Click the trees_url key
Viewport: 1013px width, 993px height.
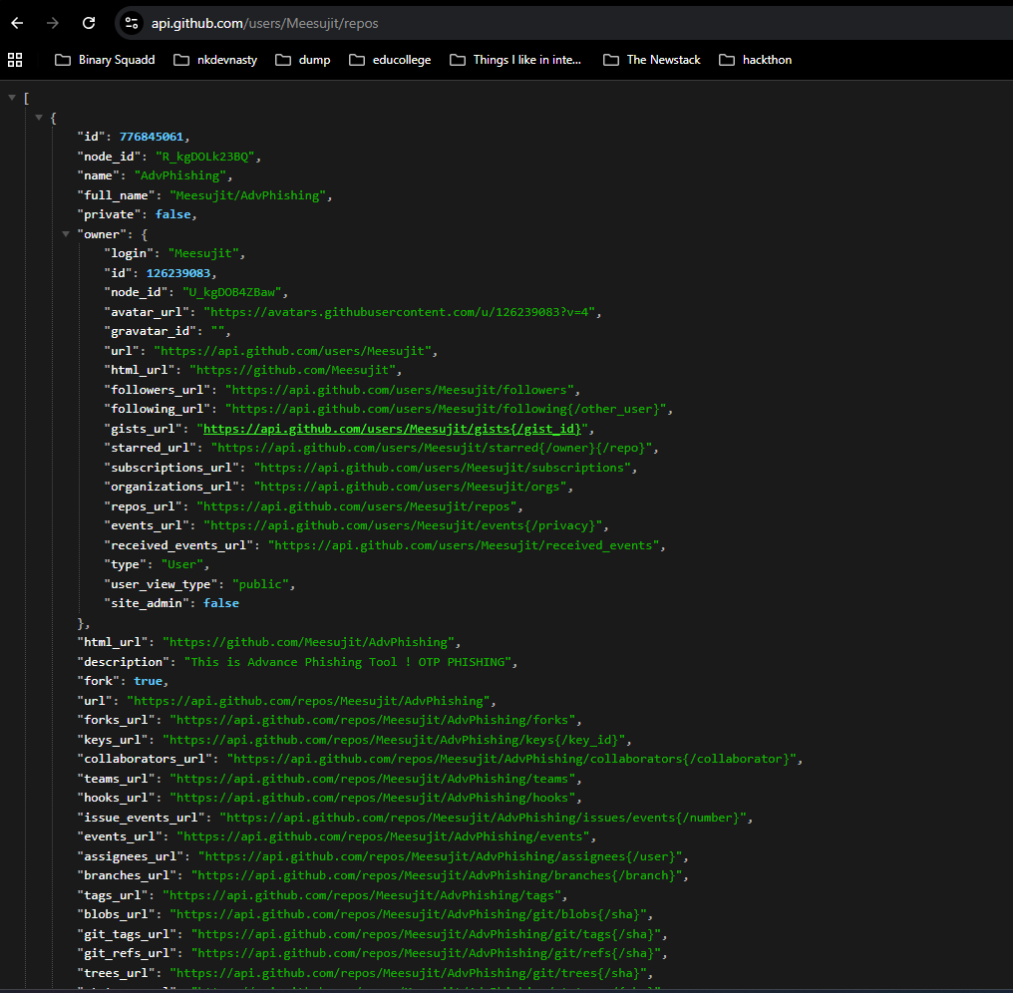pos(117,973)
